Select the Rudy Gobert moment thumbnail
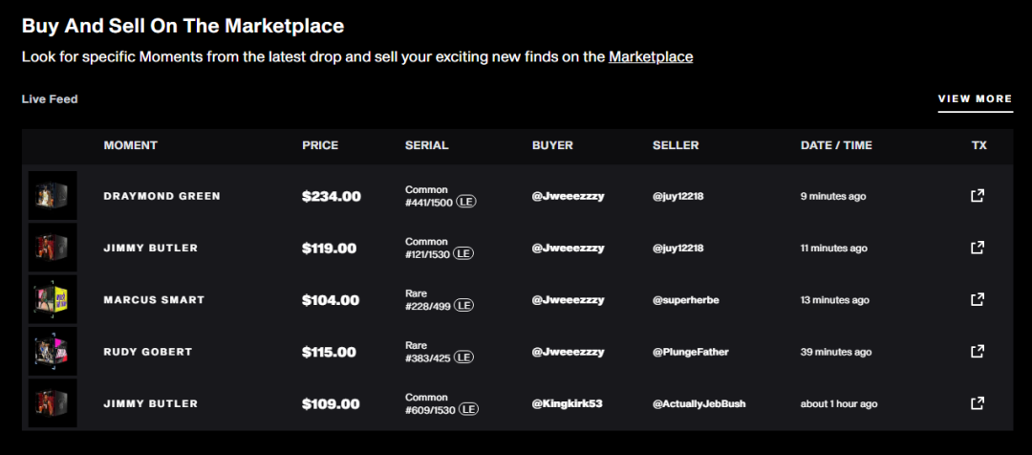The height and width of the screenshot is (455, 1032). pos(53,352)
